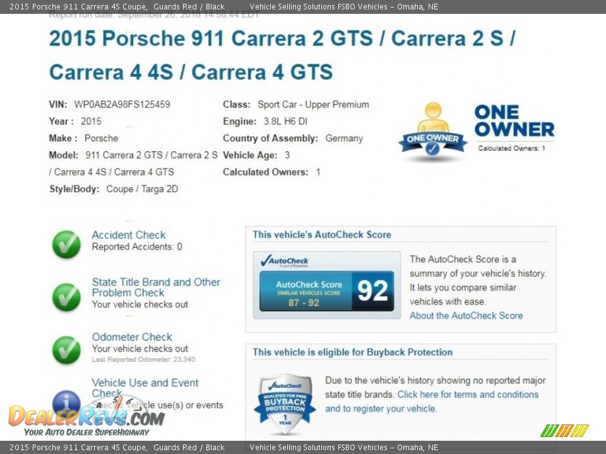Open the Accident Check heading link

coord(129,235)
